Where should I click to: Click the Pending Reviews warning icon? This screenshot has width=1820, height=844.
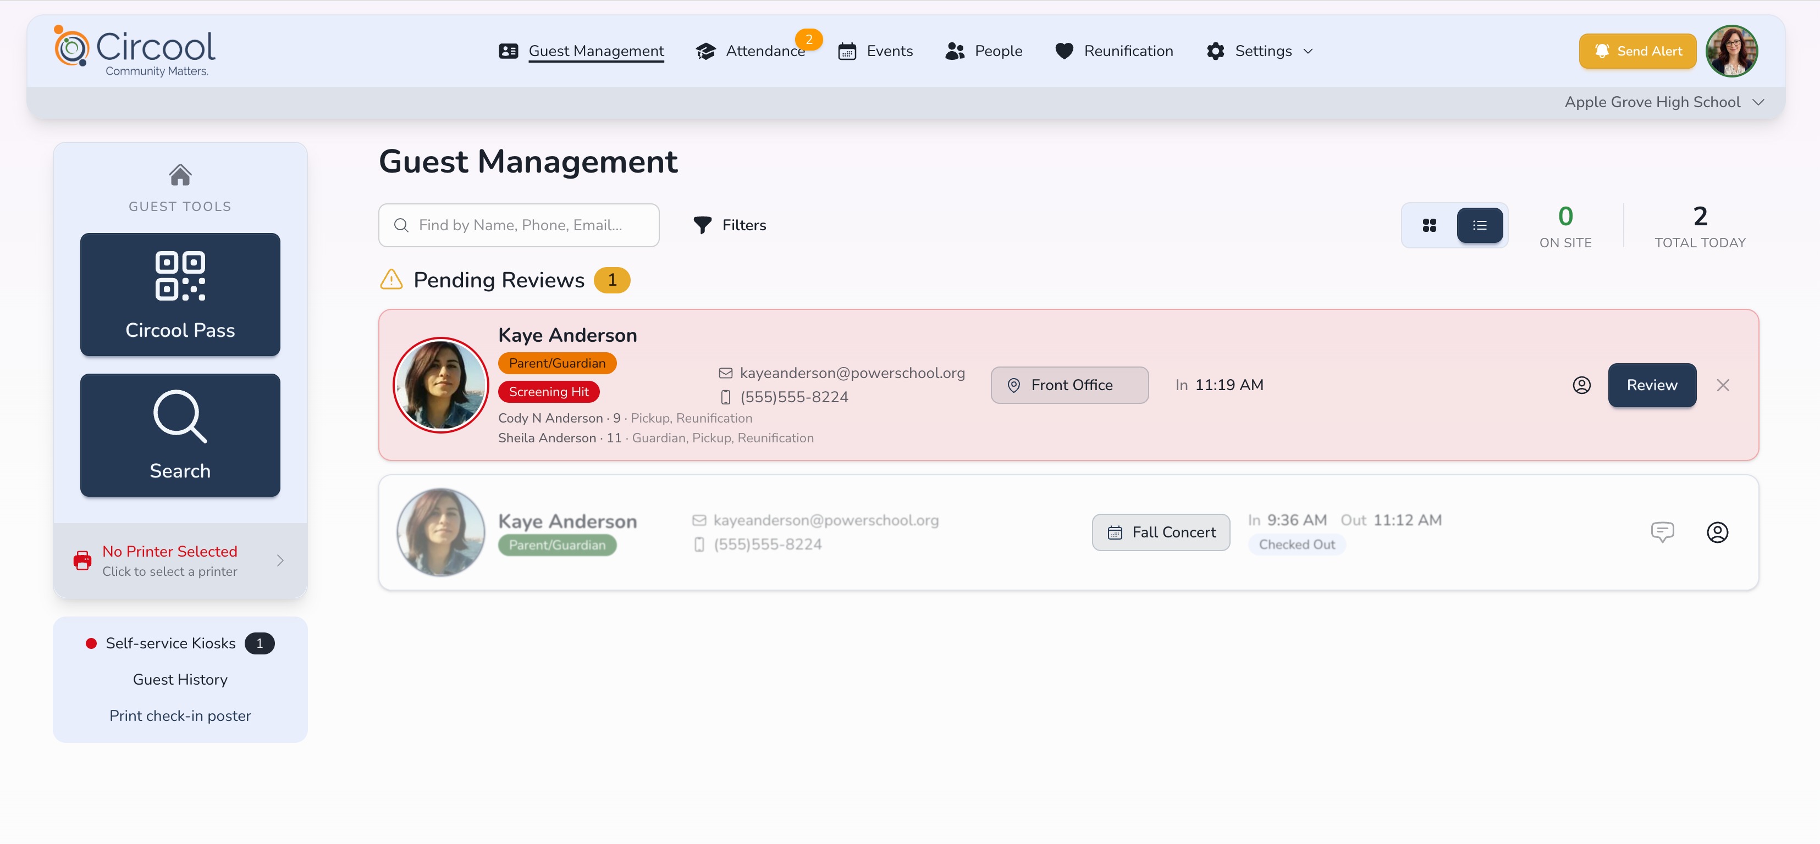click(x=391, y=279)
